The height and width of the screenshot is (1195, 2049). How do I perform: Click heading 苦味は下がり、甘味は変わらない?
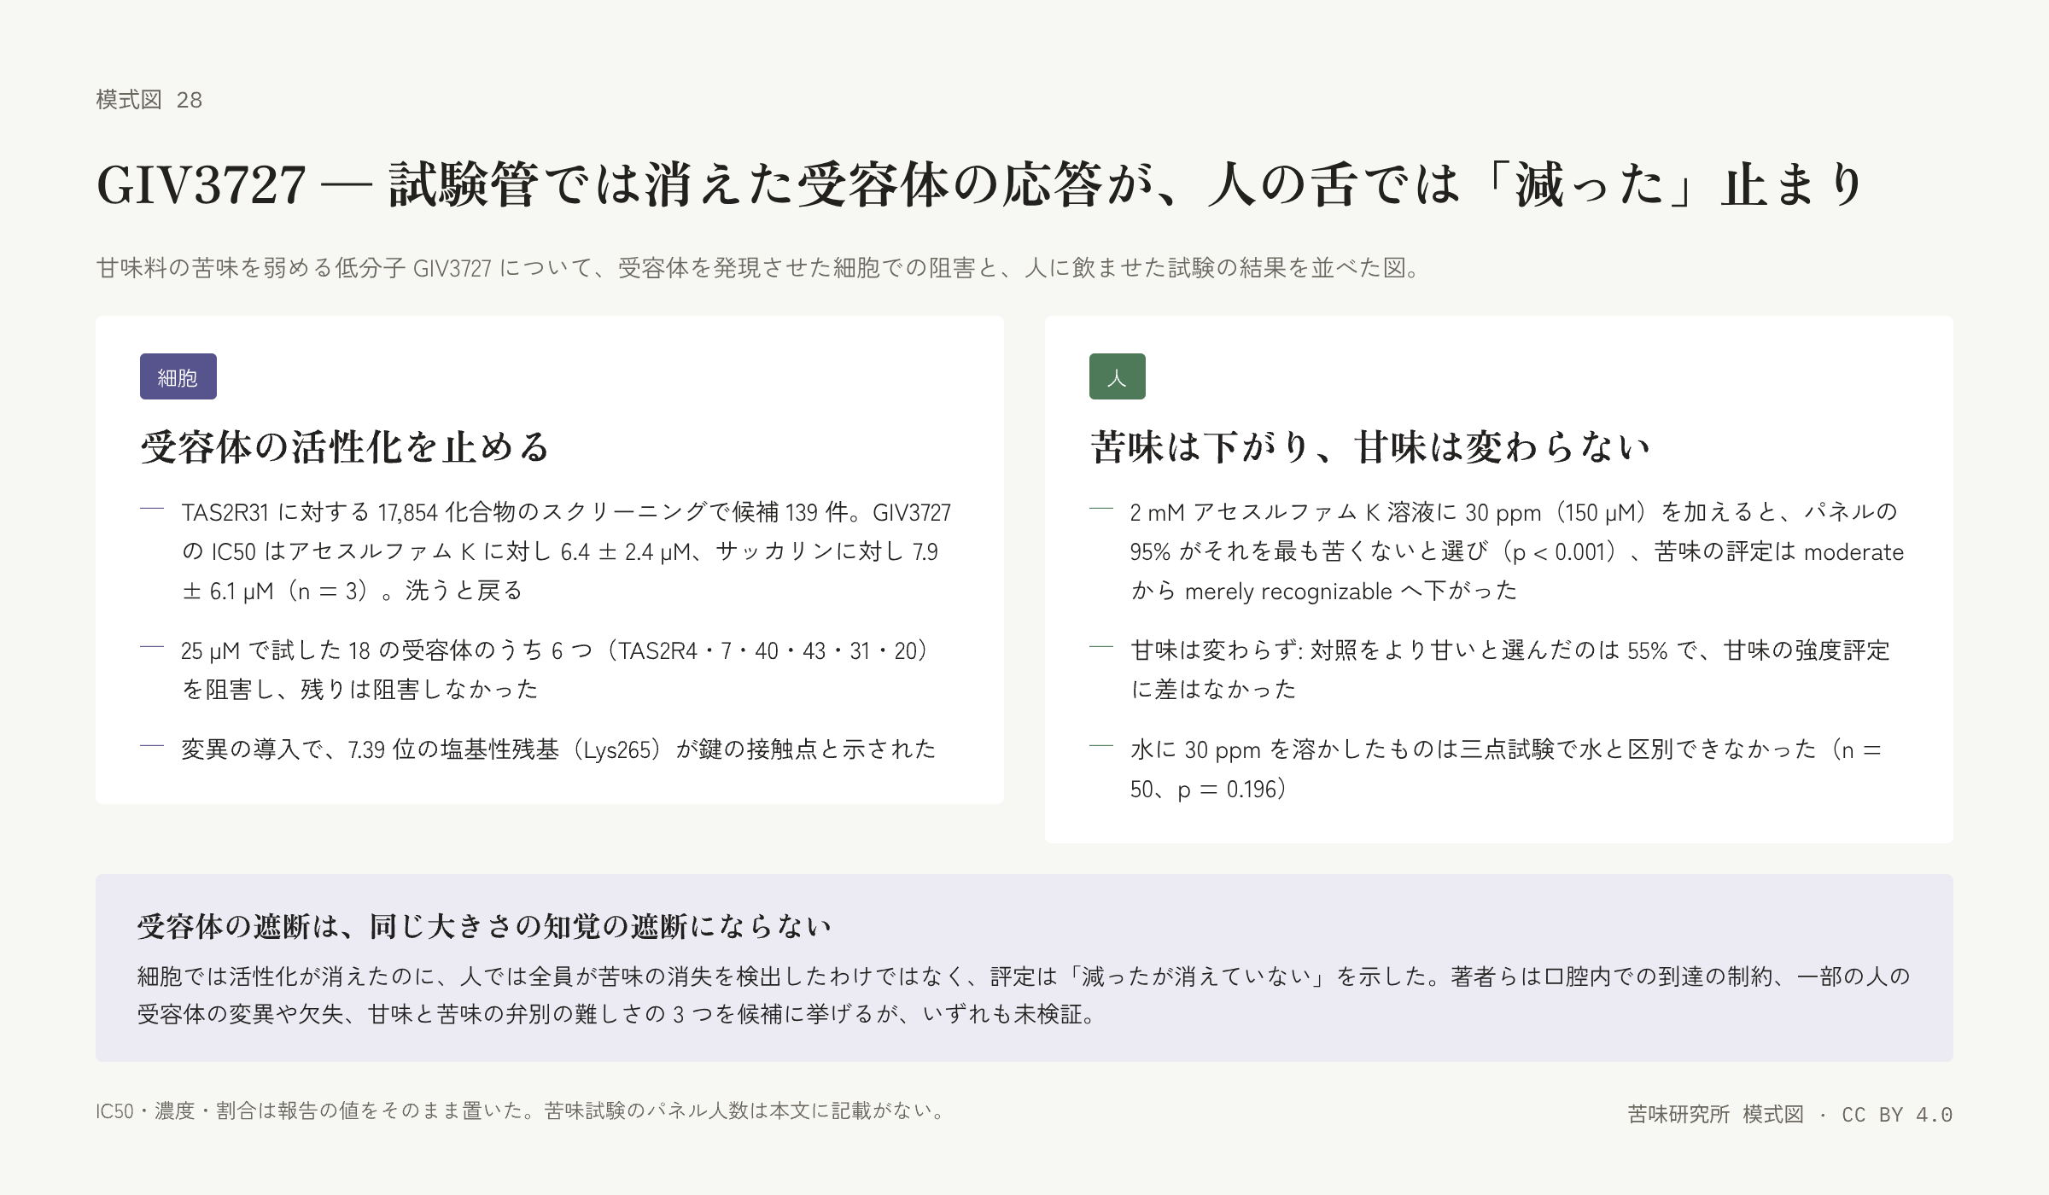tap(1370, 446)
